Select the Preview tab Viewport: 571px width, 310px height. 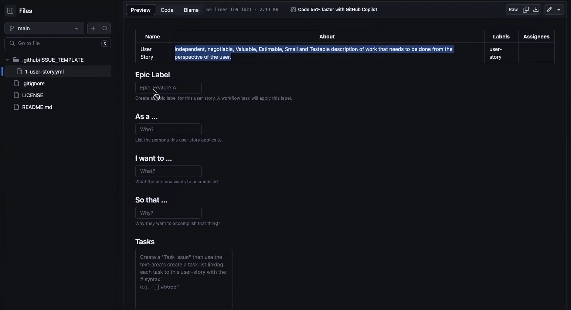[x=140, y=10]
